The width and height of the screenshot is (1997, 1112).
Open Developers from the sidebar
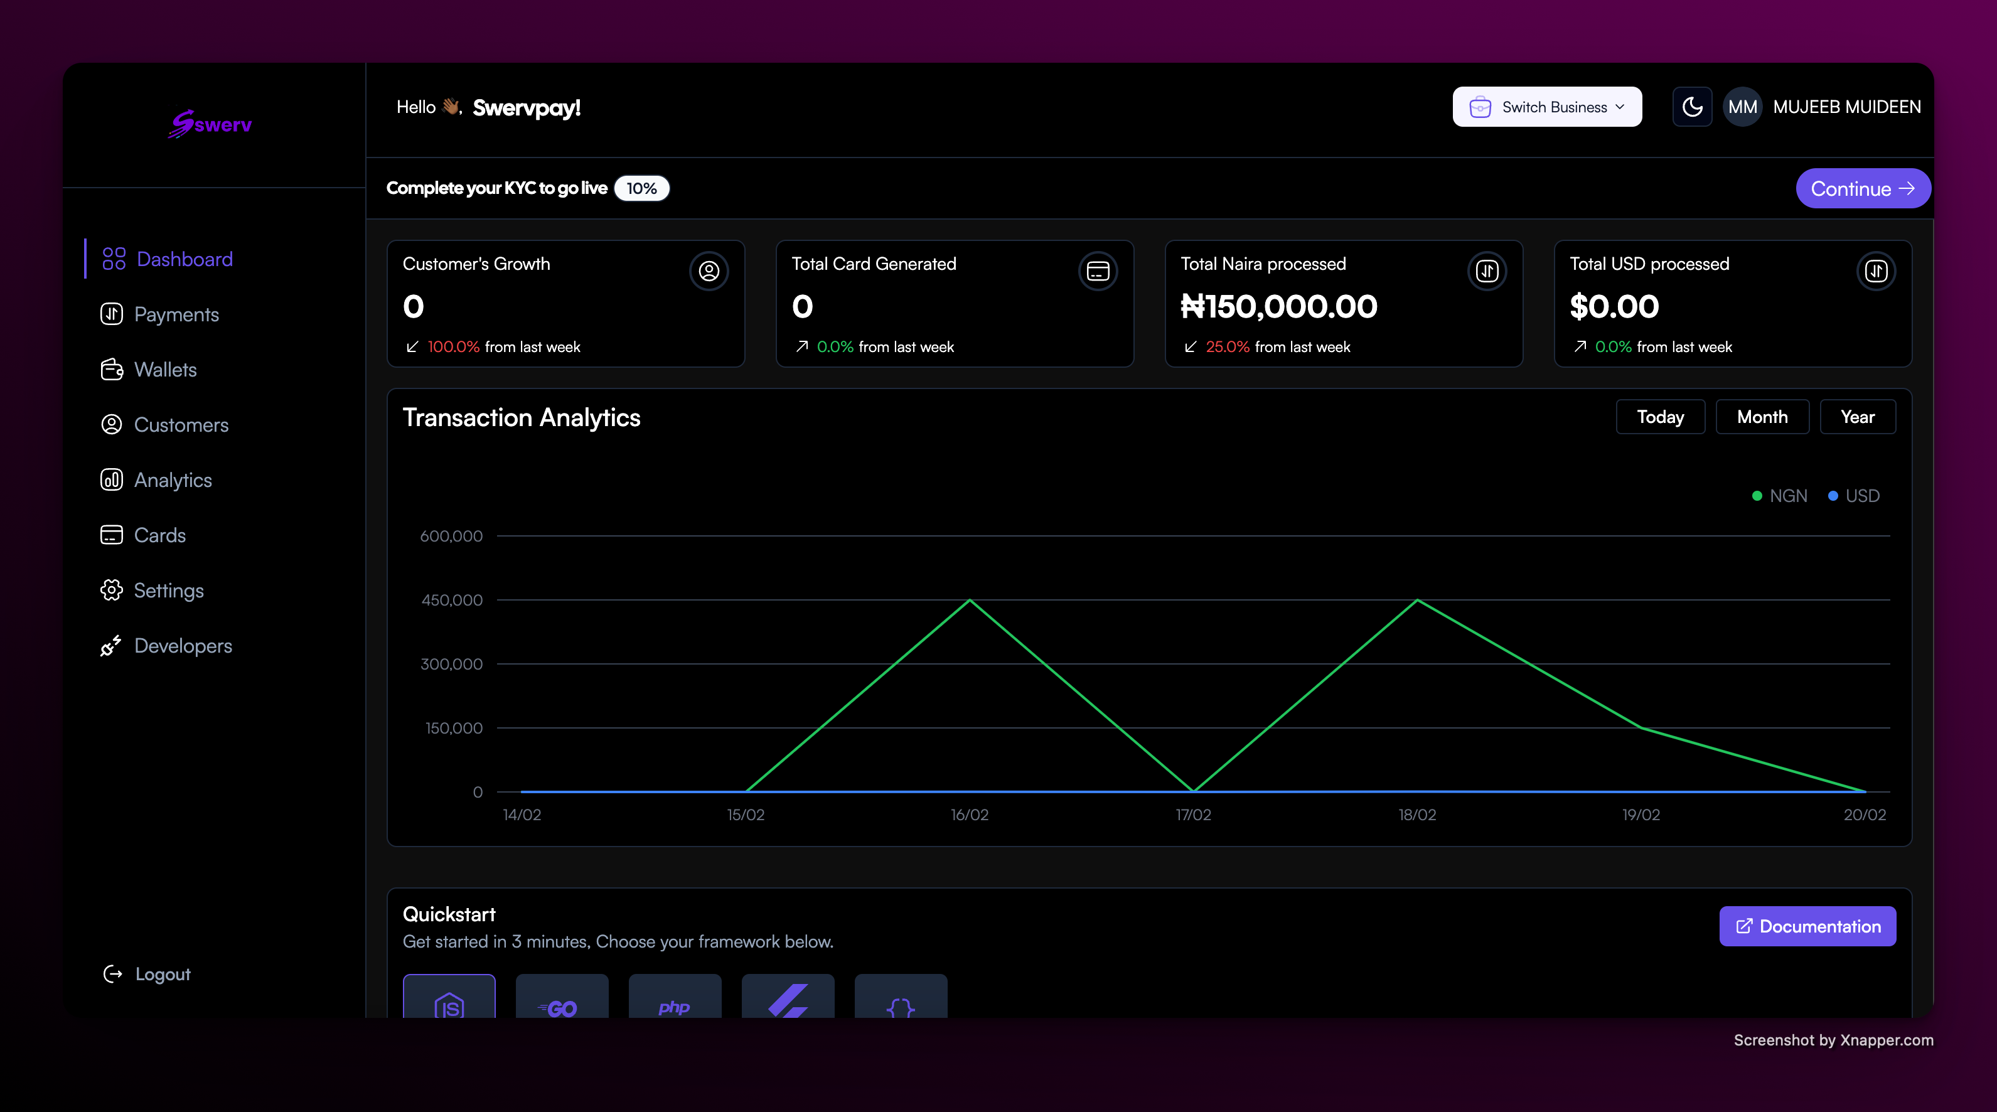[183, 646]
